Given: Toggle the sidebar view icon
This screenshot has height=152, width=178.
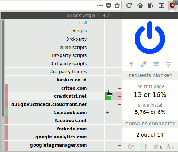Looking at the screenshot, I should 161,5.
